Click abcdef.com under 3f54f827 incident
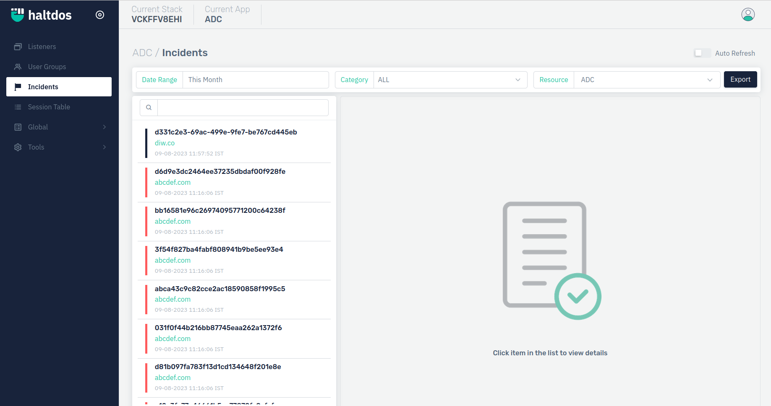 [x=172, y=260]
